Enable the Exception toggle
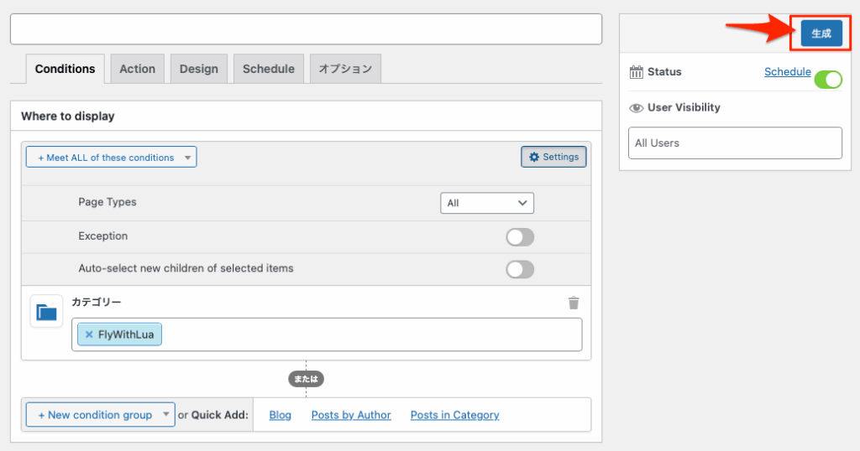 519,237
